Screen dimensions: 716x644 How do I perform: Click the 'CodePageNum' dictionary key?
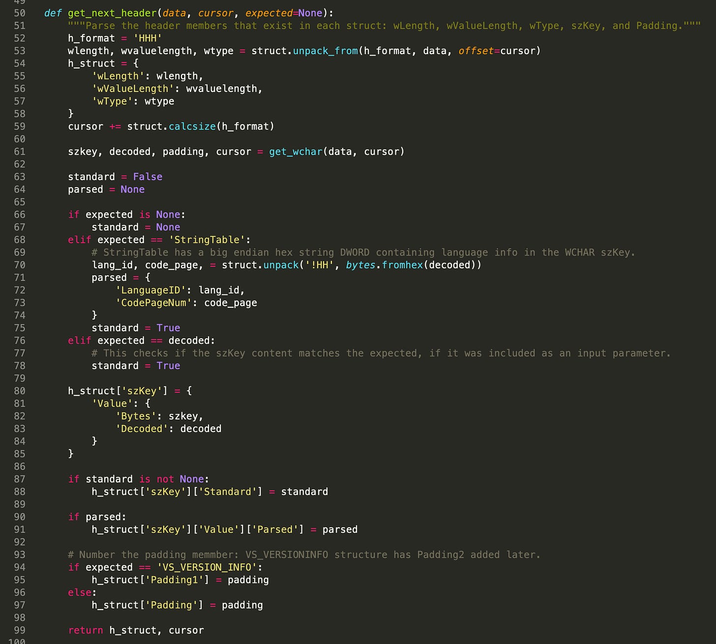tap(153, 303)
